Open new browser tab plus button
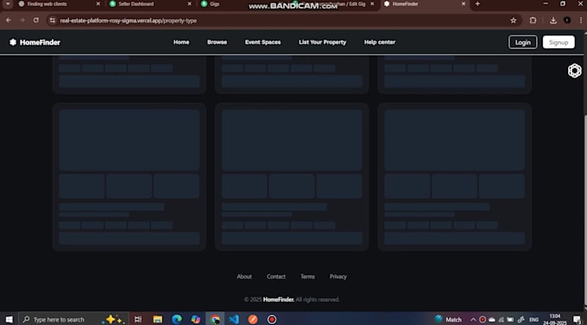Screen dimensions: 587x325 point(477,3)
